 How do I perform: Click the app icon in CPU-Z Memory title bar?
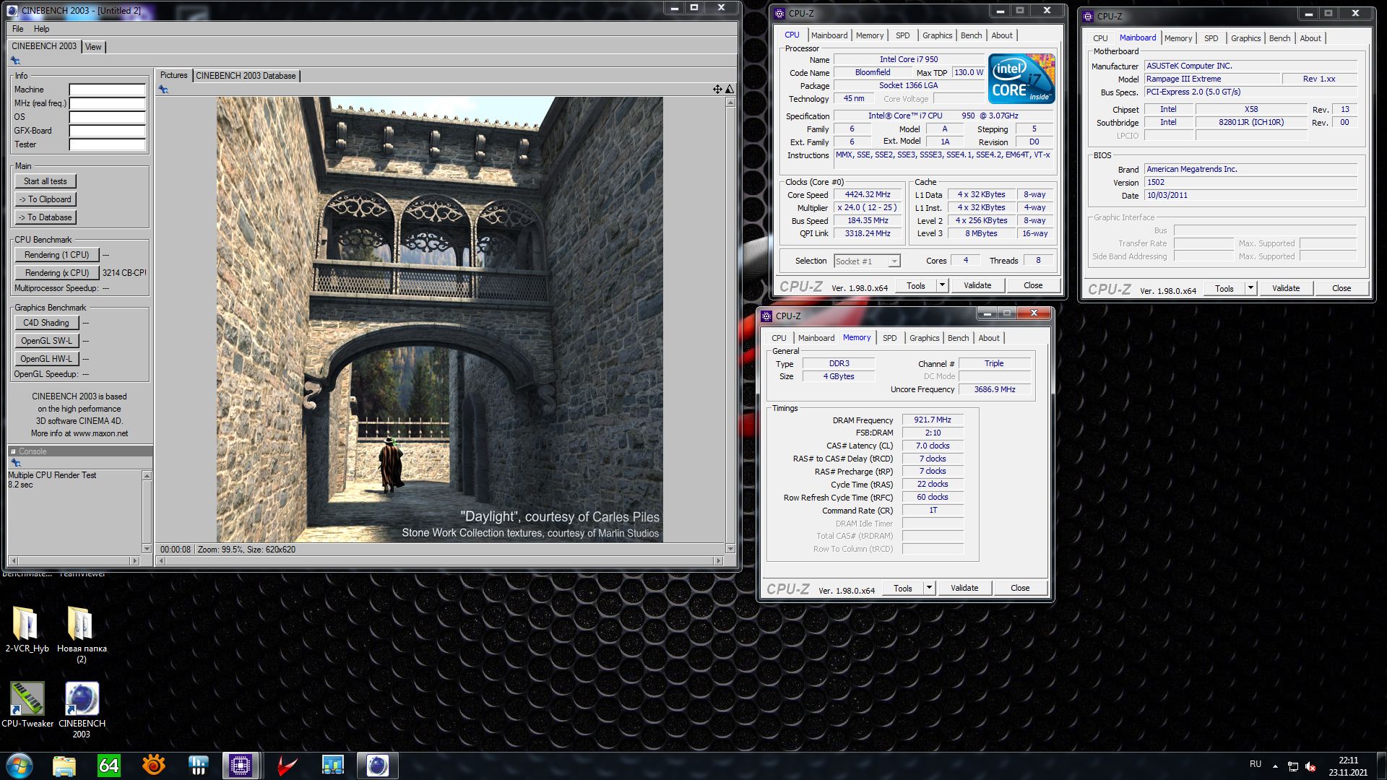point(766,316)
